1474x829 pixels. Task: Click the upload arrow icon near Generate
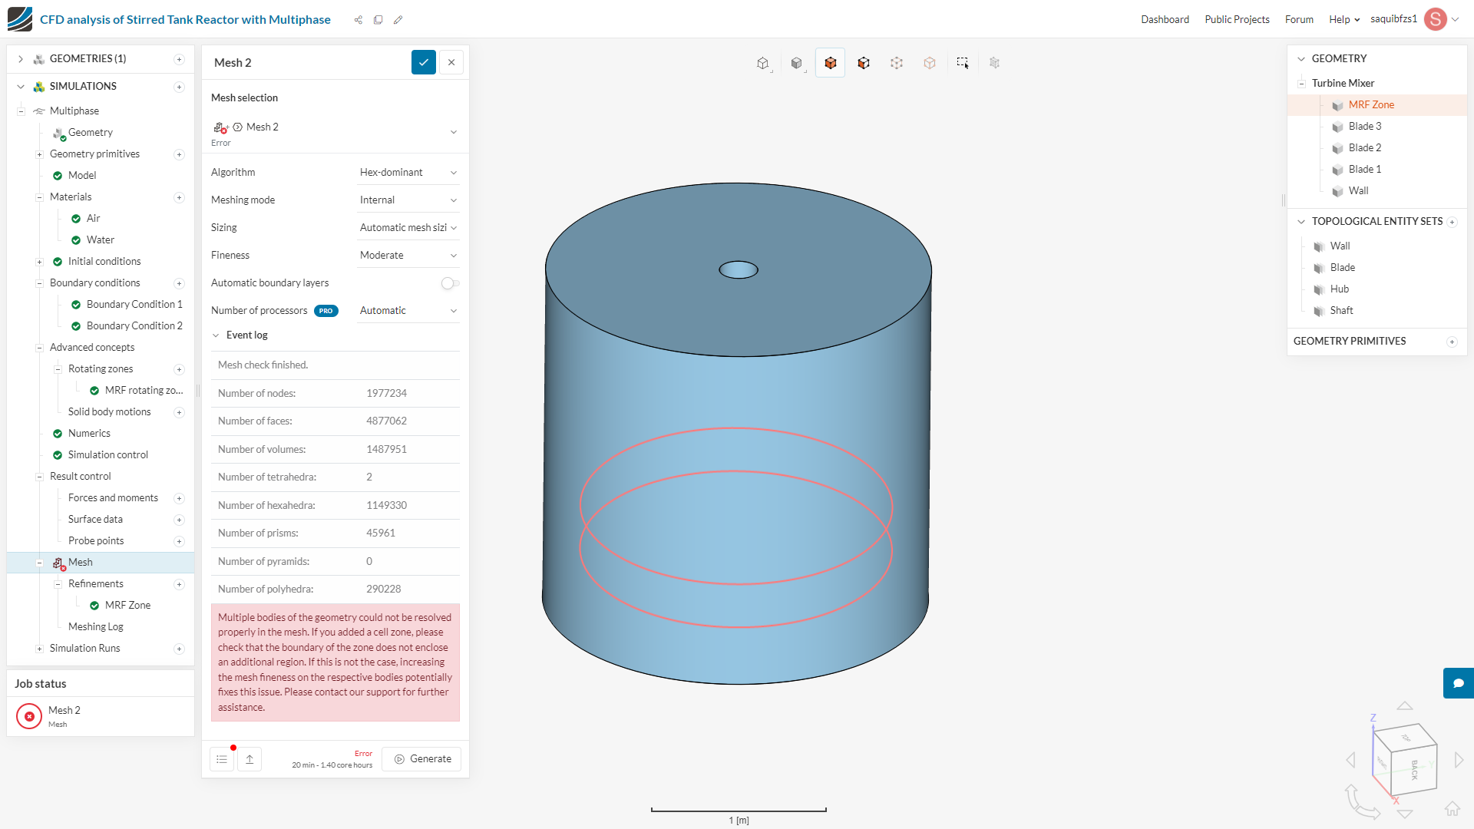[x=250, y=759]
